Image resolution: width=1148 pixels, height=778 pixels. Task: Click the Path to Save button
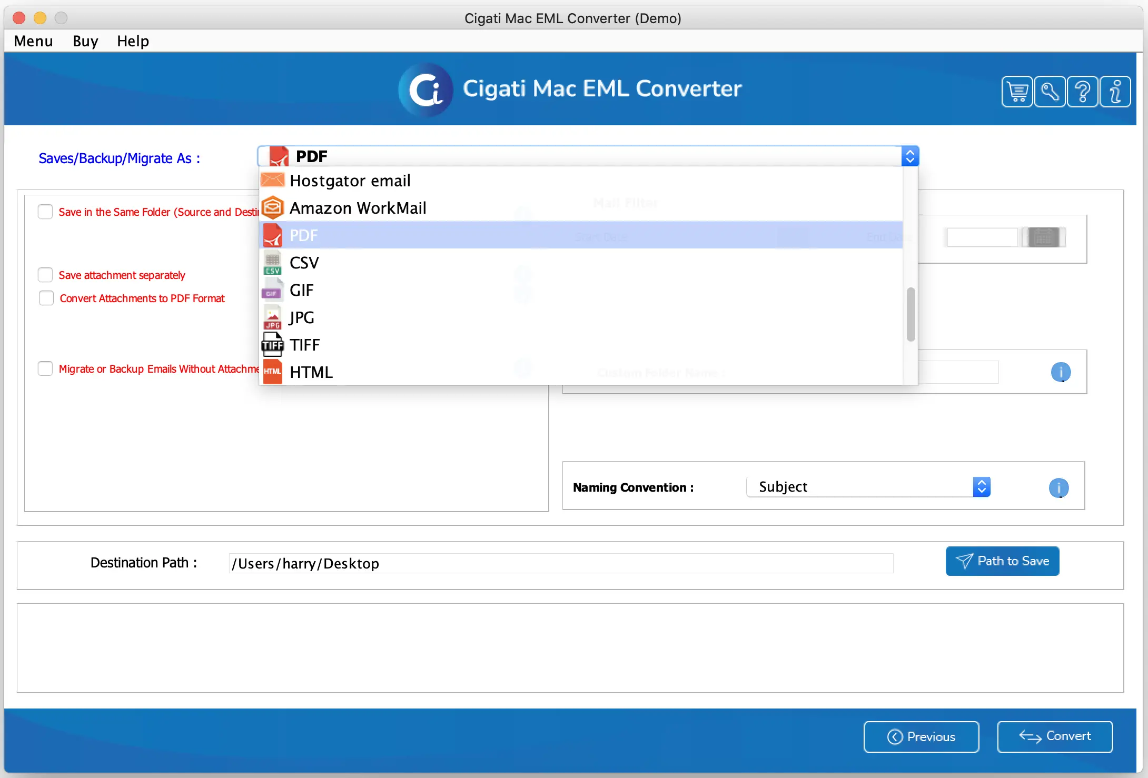(1002, 561)
